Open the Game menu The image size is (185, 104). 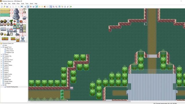pos(32,4)
